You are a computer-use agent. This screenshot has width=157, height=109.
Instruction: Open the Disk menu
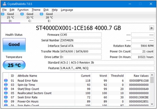[x=46, y=10]
